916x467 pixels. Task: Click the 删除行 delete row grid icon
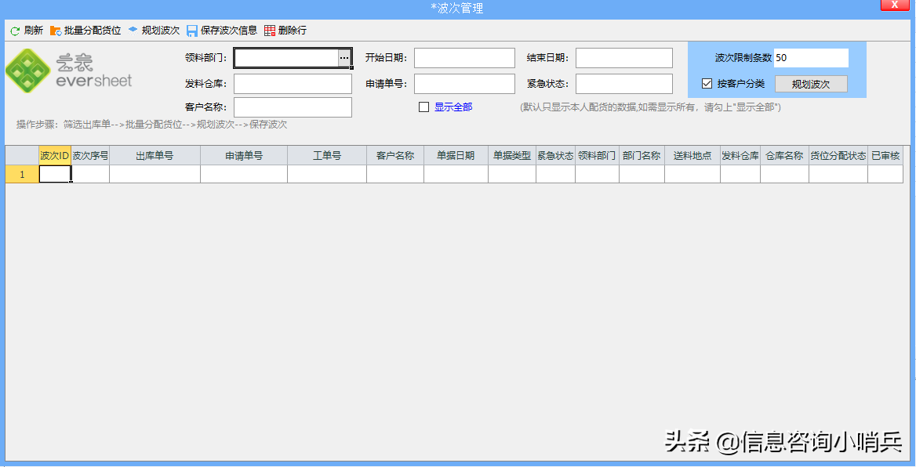267,31
